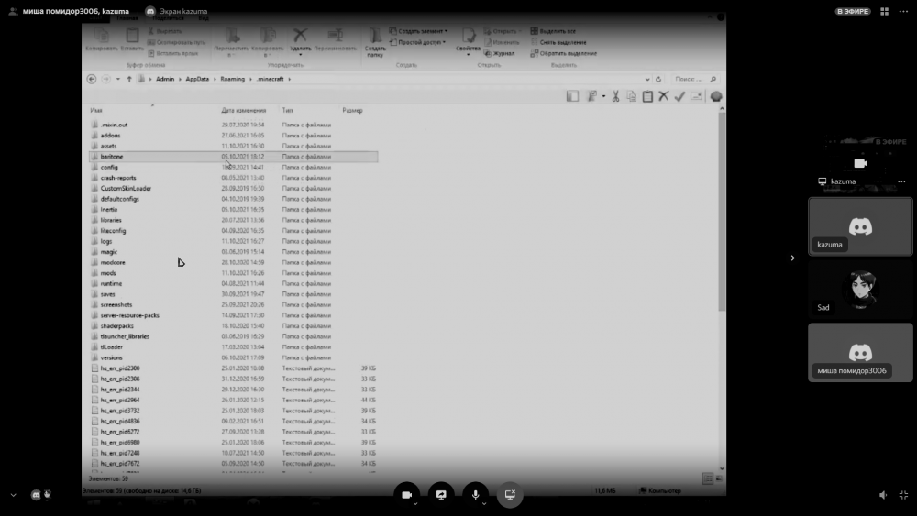Click Выделить все in the ribbon

pyautogui.click(x=553, y=31)
